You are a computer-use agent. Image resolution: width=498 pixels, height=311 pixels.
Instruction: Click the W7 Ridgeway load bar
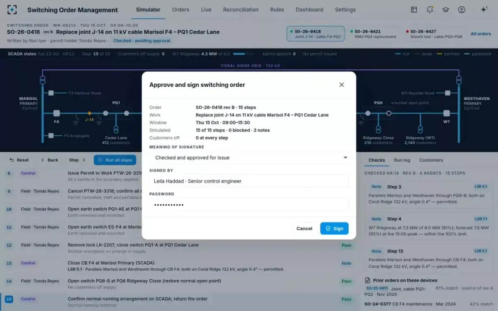click(244, 54)
